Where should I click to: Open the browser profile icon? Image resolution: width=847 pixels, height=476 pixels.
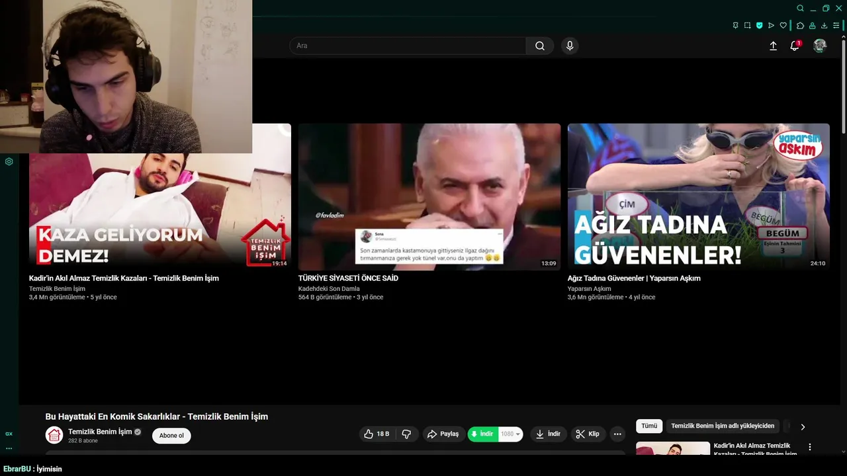tap(812, 25)
